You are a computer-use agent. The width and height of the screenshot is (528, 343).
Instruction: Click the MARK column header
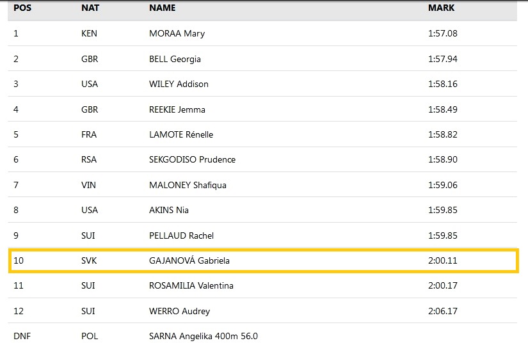[x=441, y=8]
